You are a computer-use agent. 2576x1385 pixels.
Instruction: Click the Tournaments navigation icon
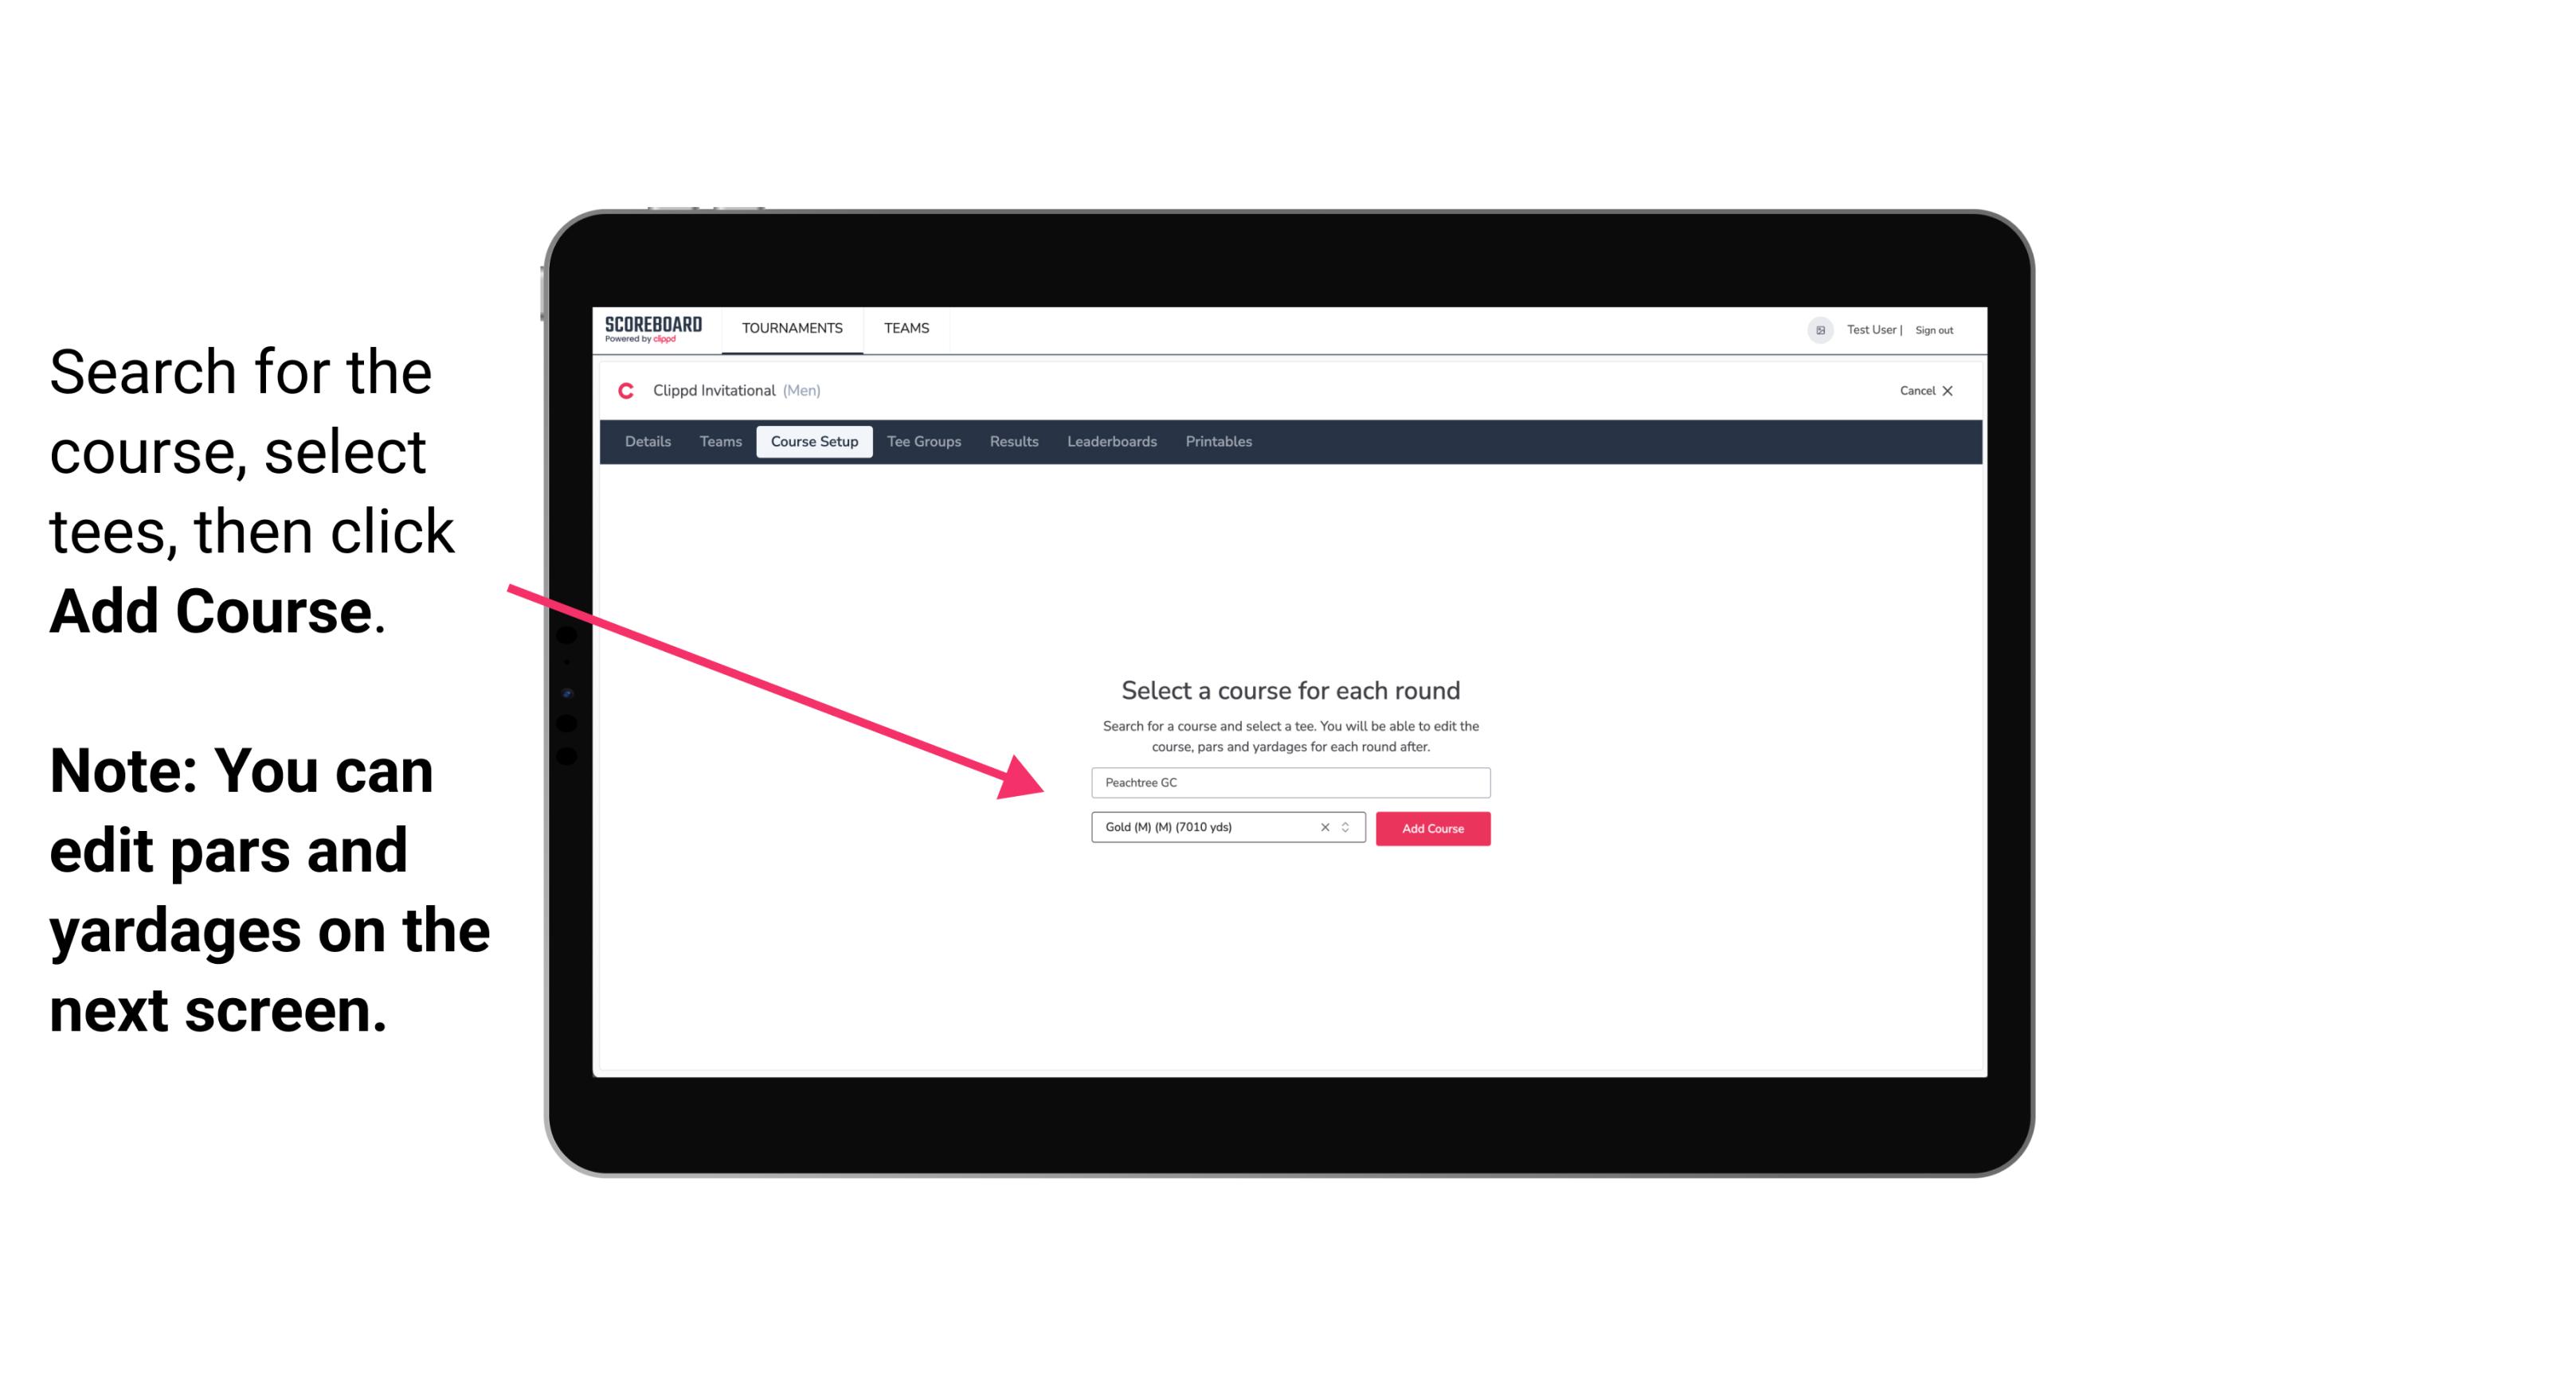click(790, 327)
